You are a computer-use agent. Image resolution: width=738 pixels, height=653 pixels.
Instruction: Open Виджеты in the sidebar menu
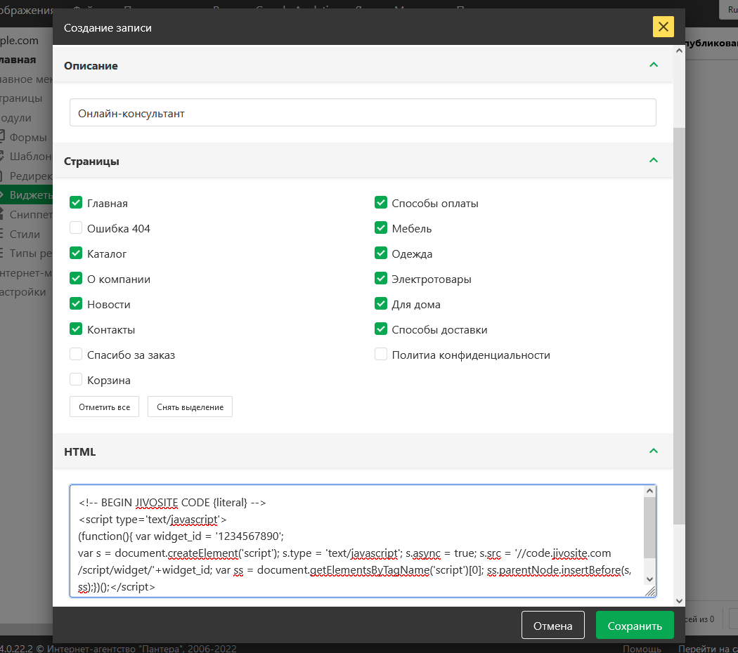(27, 195)
